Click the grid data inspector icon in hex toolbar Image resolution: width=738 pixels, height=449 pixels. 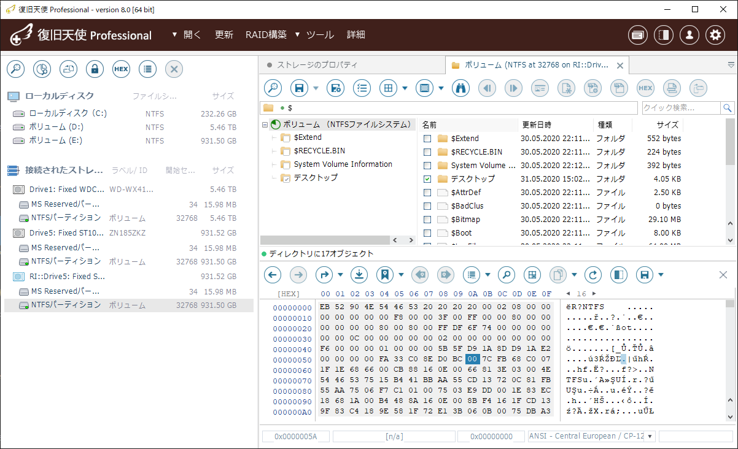532,274
